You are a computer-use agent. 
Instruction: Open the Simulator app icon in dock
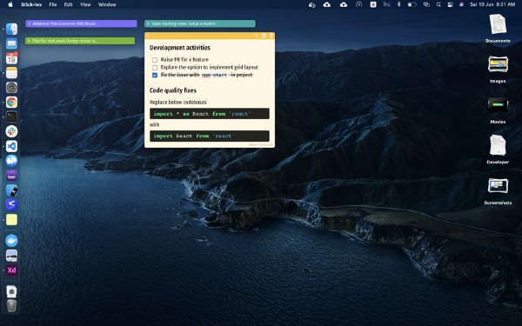pyautogui.click(x=11, y=190)
